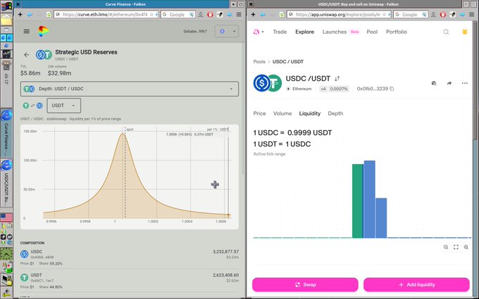Screen dimensions: 479x299
Task: Switch to Curve Finance taskbar entry
Action: click(6, 133)
